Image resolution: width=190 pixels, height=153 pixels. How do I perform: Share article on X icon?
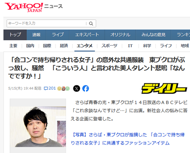click(x=77, y=89)
